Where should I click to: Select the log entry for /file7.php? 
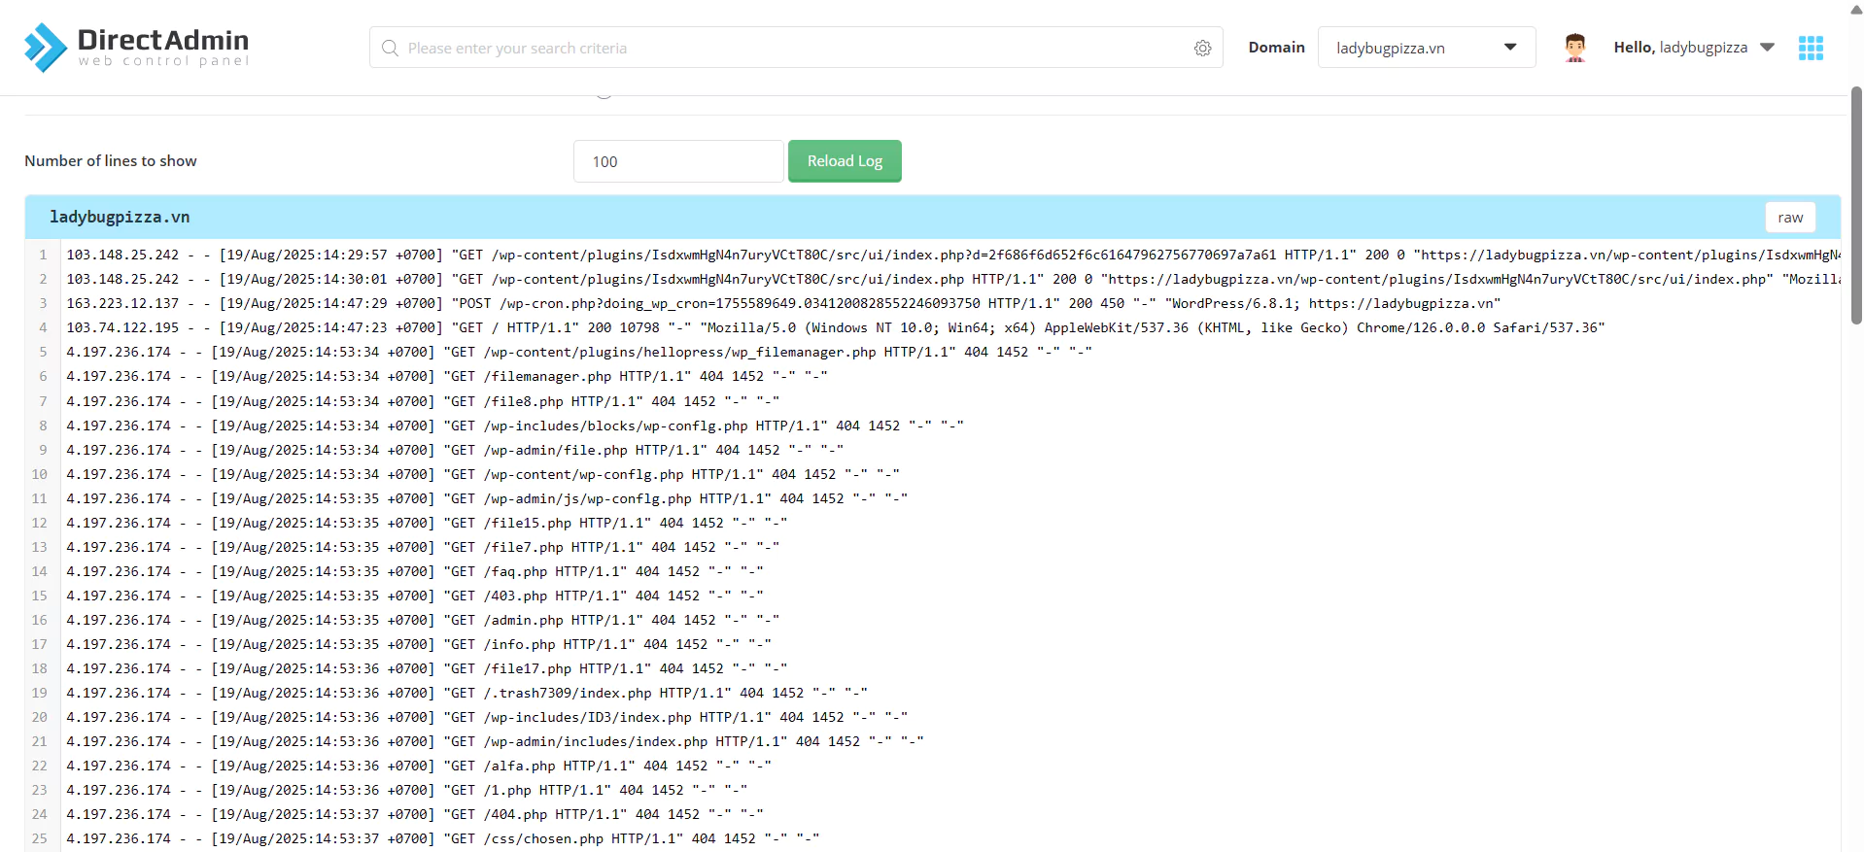[x=423, y=547]
